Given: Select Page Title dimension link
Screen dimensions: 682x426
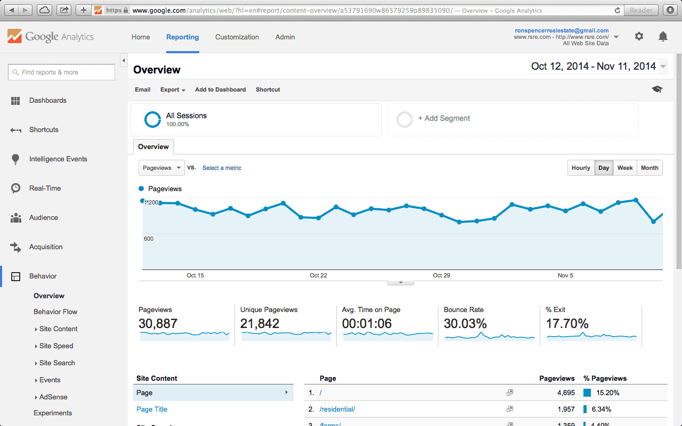Looking at the screenshot, I should tap(152, 409).
